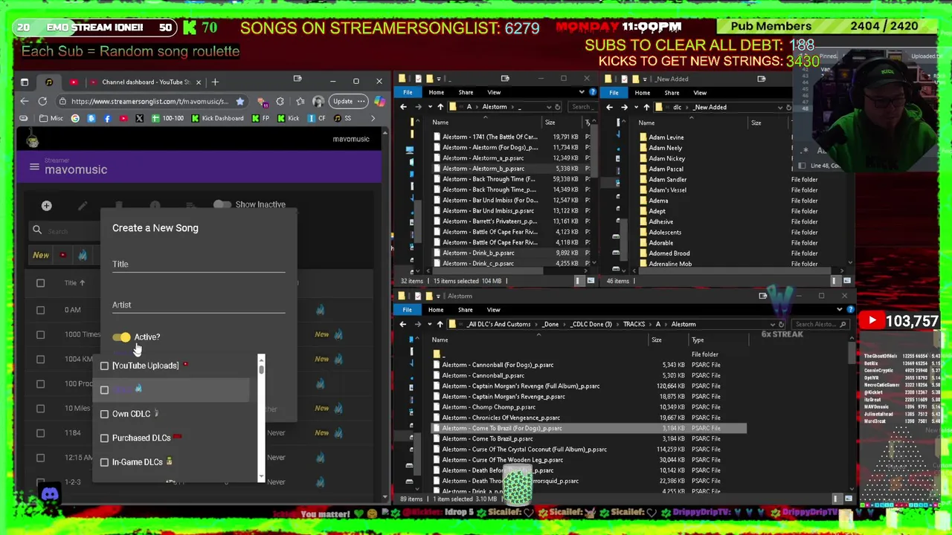952x535 pixels.
Task: Switch to large icons view in bottom Alestorm window
Action: (x=847, y=498)
